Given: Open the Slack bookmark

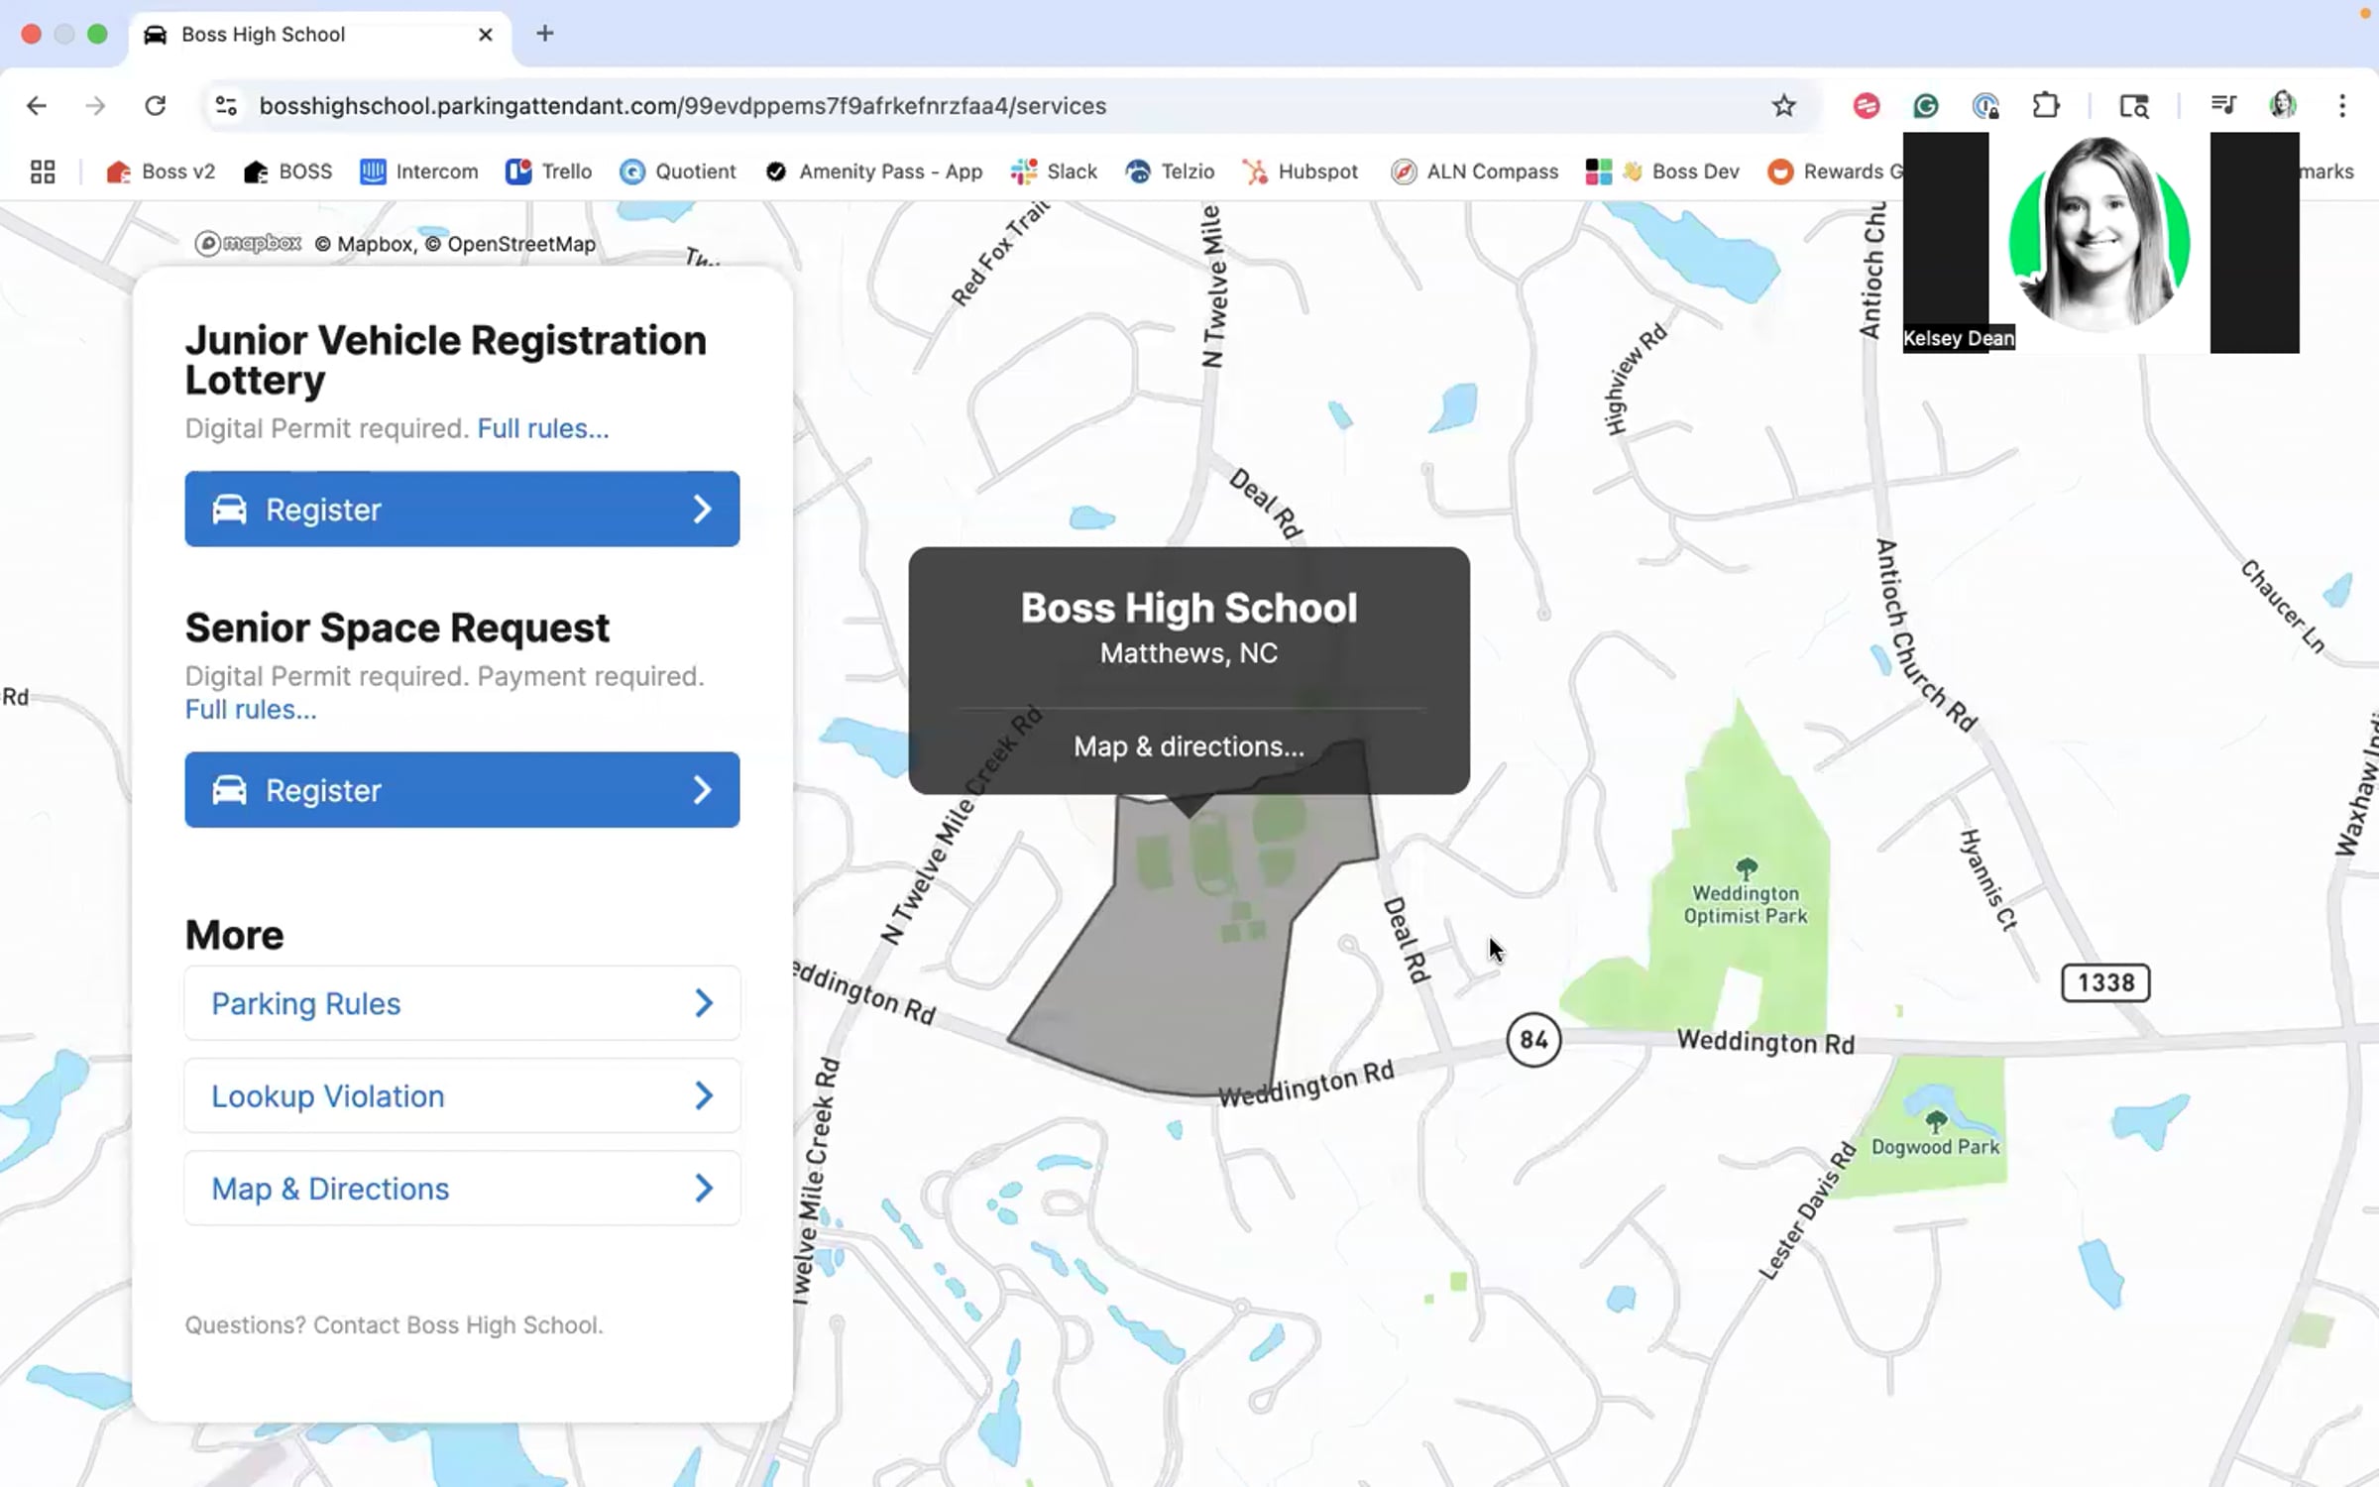Looking at the screenshot, I should coord(1054,172).
